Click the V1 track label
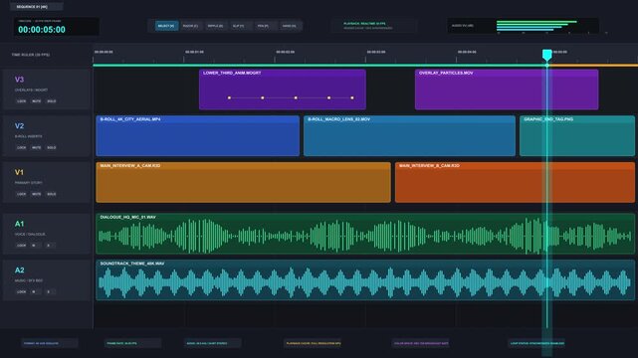 pos(19,172)
